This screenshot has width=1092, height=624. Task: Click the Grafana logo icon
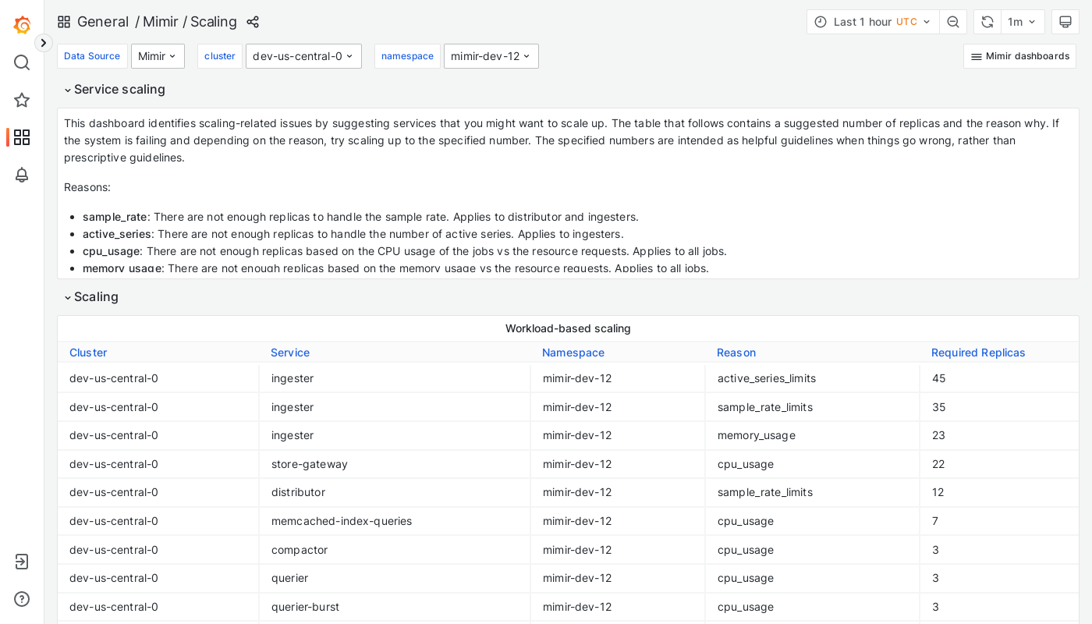click(22, 25)
